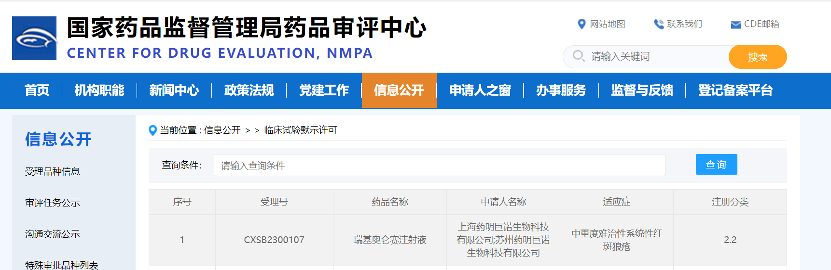The height and width of the screenshot is (270, 831).
Task: Open the 机构职能 menu
Action: (x=99, y=90)
